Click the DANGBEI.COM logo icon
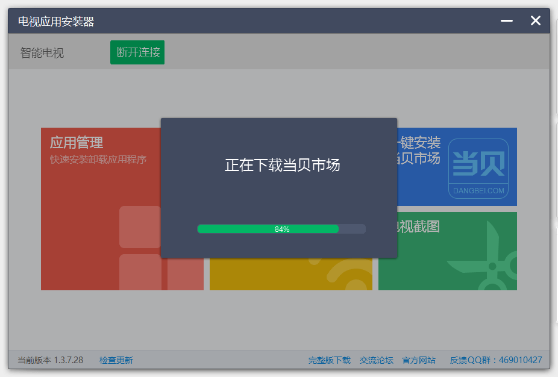 478,168
